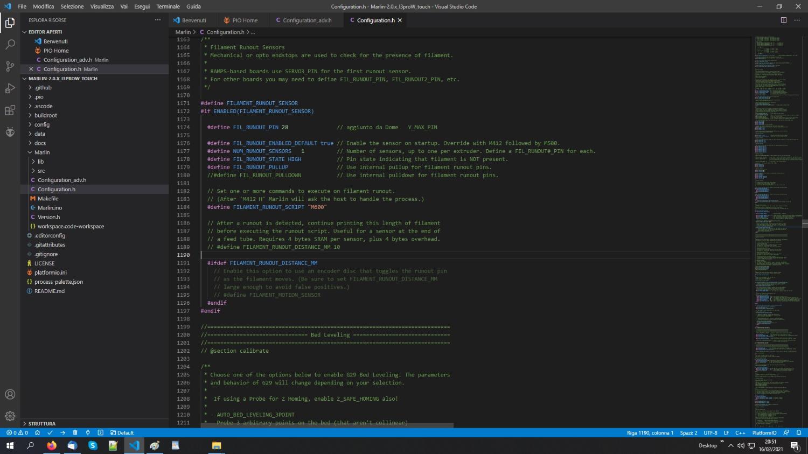Close the Configuration.h editor tab
The height and width of the screenshot is (454, 808).
pyautogui.click(x=400, y=20)
